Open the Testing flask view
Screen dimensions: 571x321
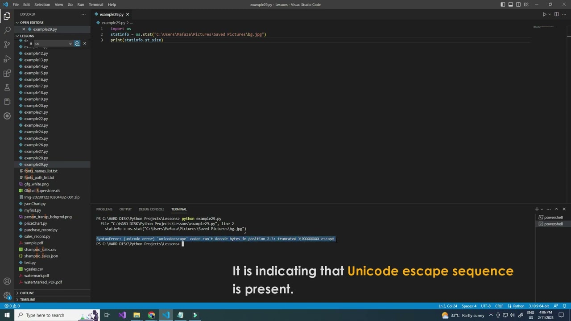point(7,87)
